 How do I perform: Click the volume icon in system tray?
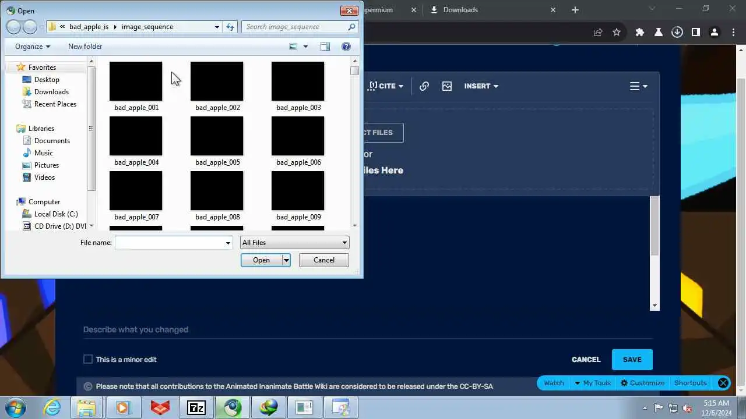tap(687, 408)
